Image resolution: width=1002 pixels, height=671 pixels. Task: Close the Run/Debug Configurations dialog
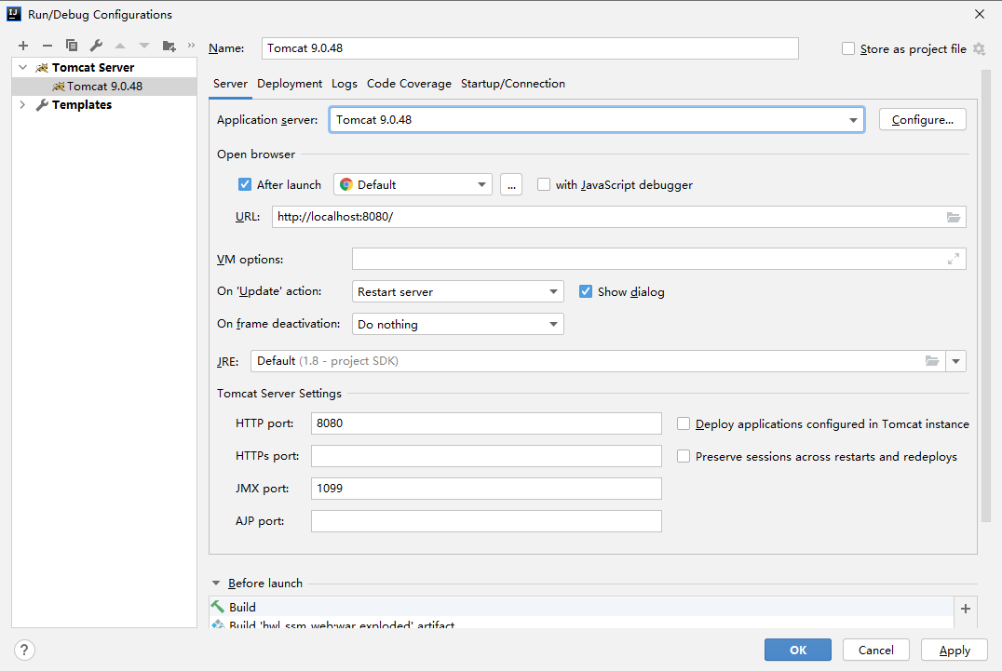click(x=979, y=14)
